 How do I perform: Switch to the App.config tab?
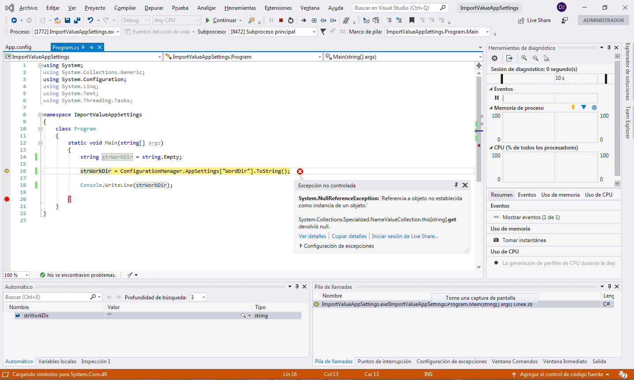(x=18, y=47)
